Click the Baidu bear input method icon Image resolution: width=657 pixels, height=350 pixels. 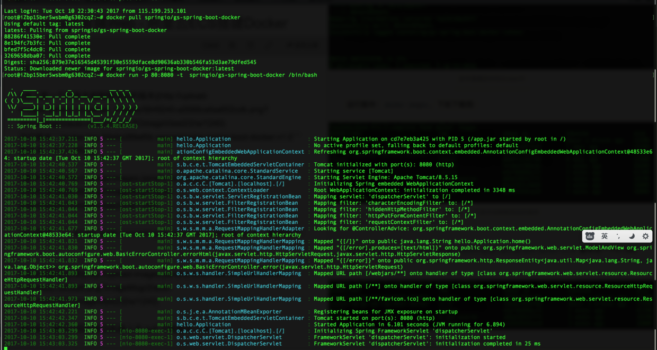click(x=590, y=237)
